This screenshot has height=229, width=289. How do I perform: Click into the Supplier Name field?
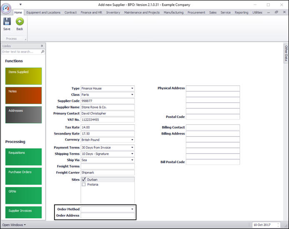[x=107, y=107]
